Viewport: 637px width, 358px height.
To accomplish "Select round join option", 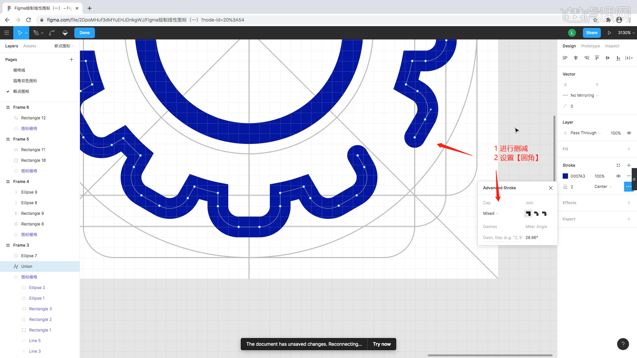I will tap(544, 214).
